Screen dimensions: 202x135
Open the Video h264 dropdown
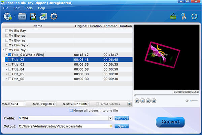coord(25,104)
